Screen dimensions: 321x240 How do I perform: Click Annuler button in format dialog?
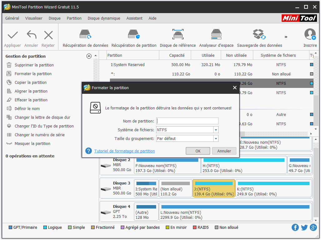[224, 151]
